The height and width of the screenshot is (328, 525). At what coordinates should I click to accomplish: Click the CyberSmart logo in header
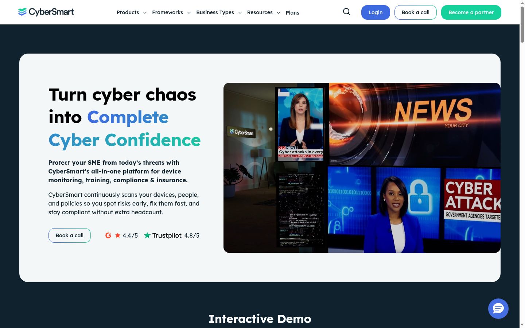[x=46, y=12]
